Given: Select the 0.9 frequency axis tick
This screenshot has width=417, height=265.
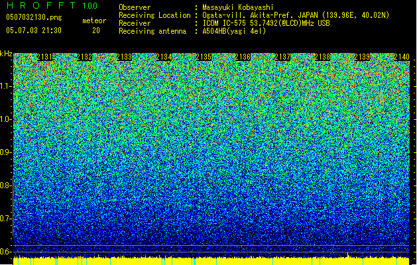Looking at the screenshot, I should coord(6,152).
